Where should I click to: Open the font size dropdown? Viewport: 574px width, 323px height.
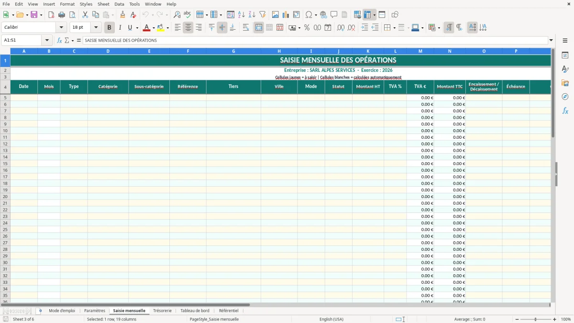tap(96, 28)
